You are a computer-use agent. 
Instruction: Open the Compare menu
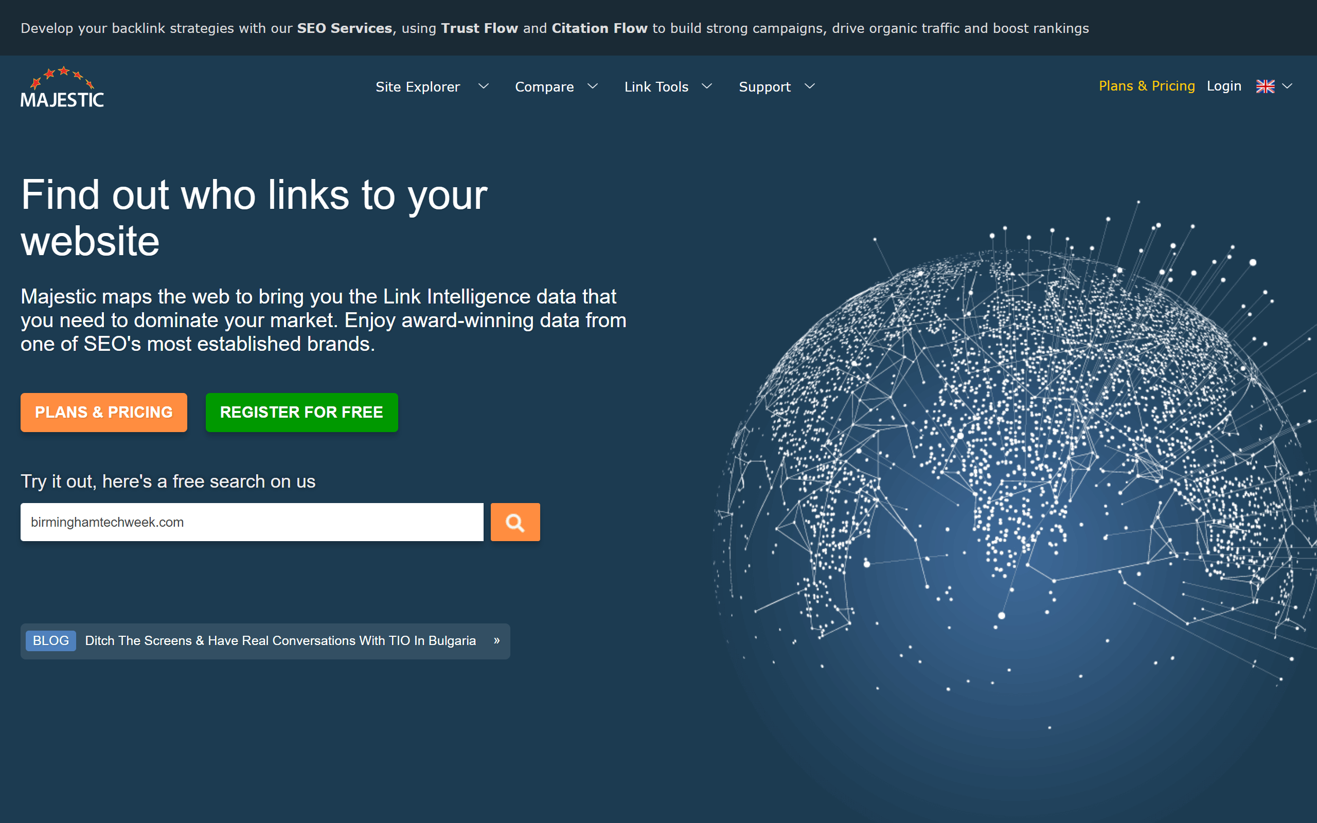544,87
